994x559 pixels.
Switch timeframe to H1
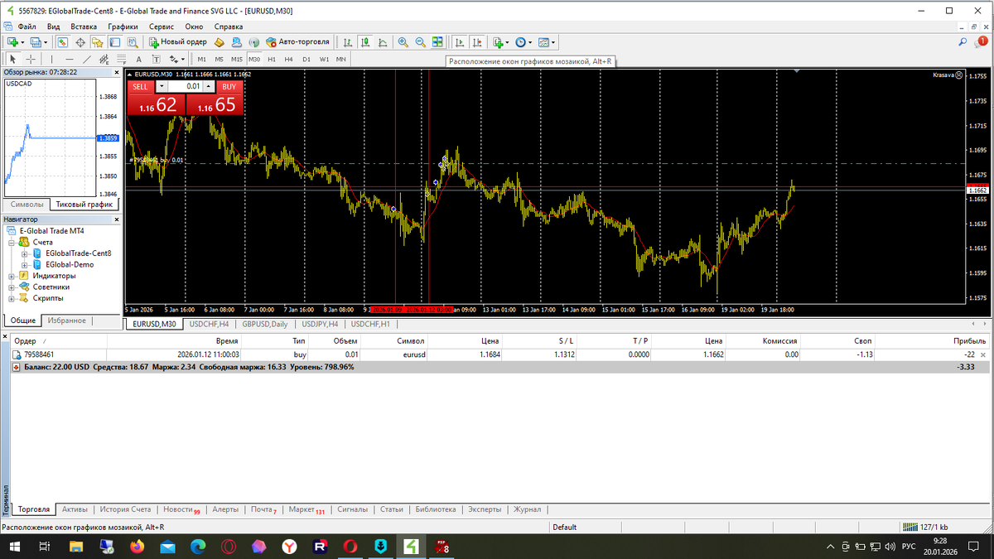point(271,59)
